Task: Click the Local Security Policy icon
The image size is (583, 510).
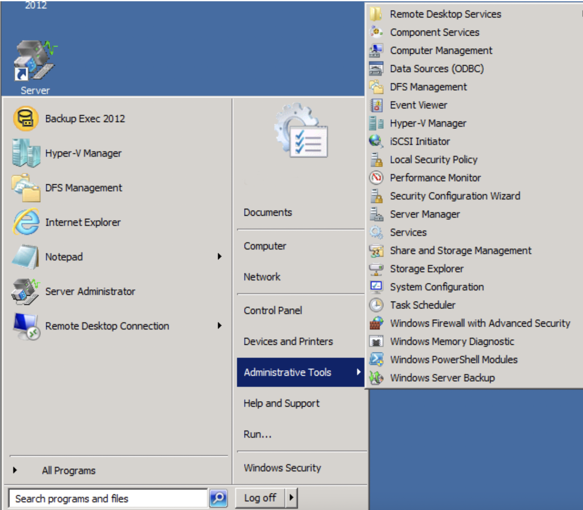Action: [x=376, y=159]
